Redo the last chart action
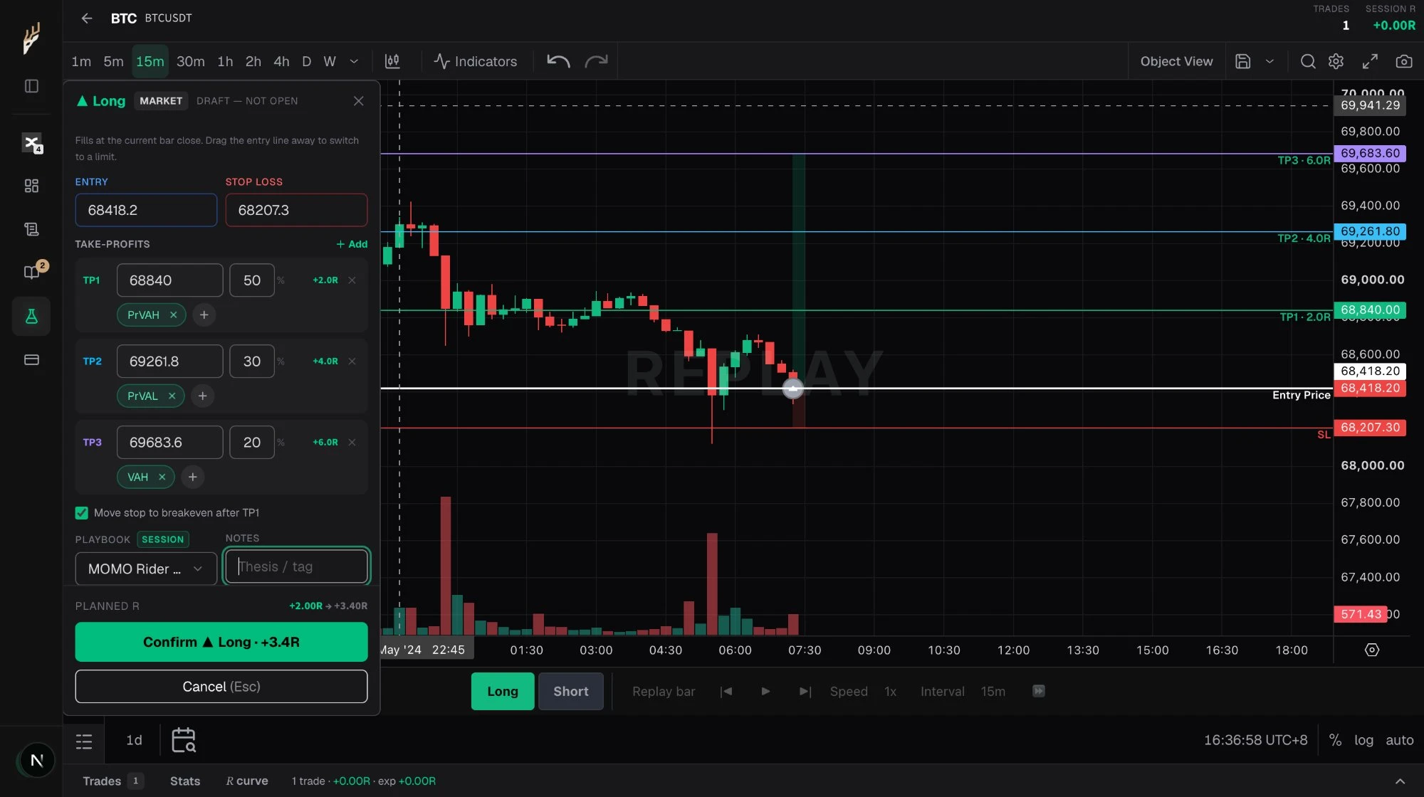1424x797 pixels. (x=596, y=61)
